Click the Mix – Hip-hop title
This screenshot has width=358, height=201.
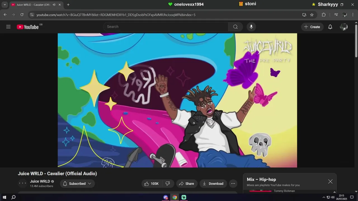tap(261, 180)
